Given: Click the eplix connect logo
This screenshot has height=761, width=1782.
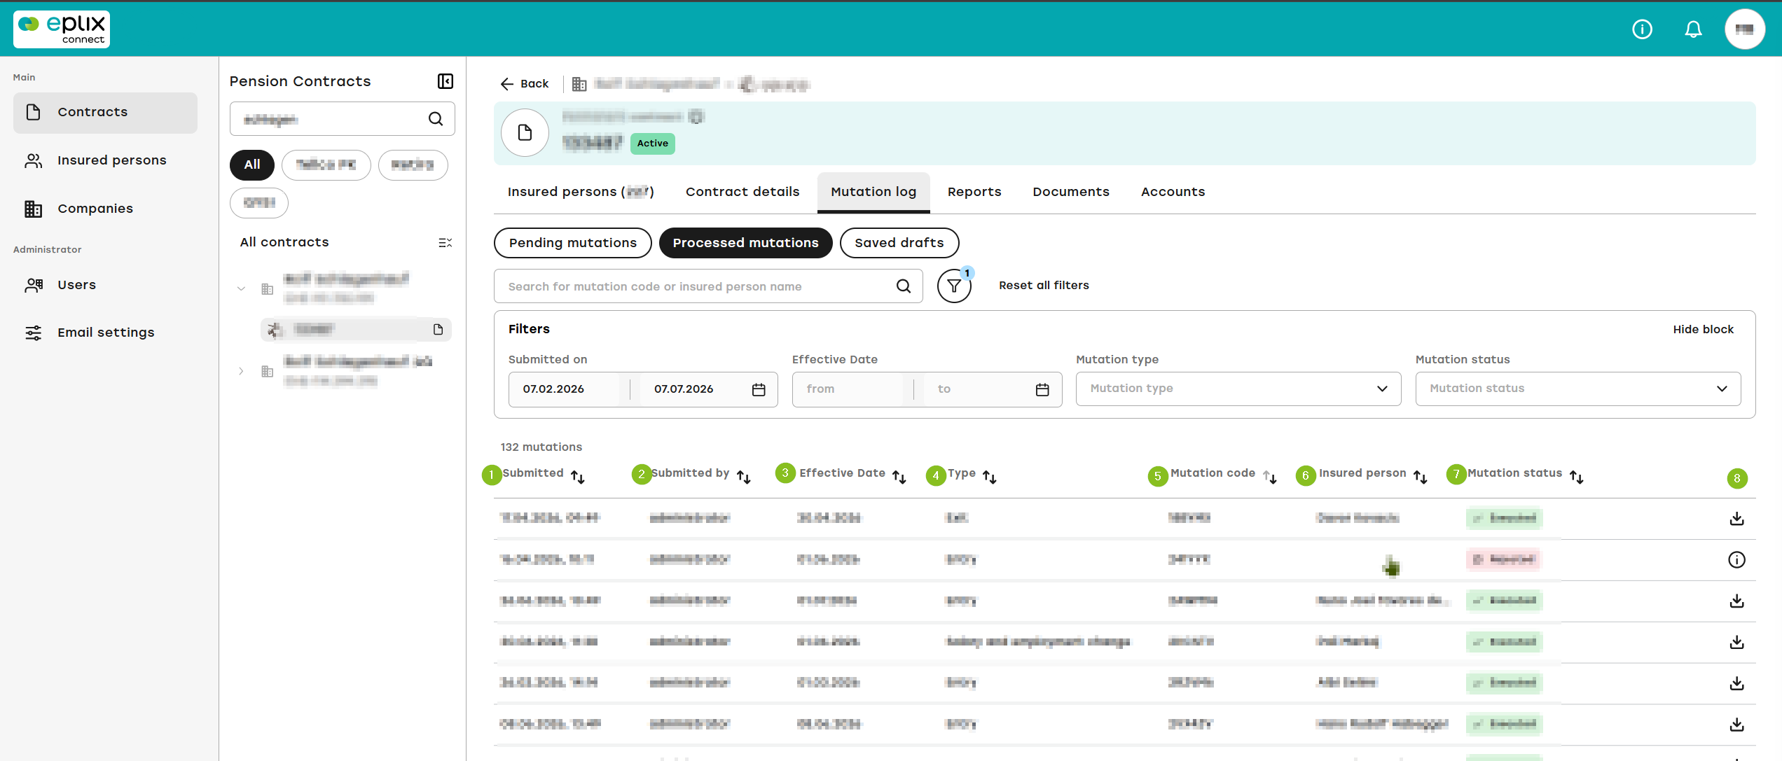Looking at the screenshot, I should point(62,29).
